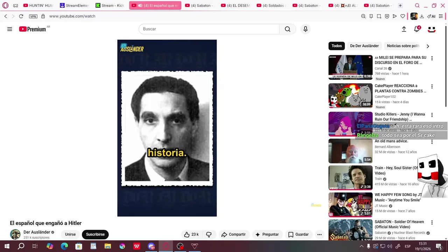448x252 pixels.
Task: Show hidden system tray icons chevron
Action: [361, 246]
